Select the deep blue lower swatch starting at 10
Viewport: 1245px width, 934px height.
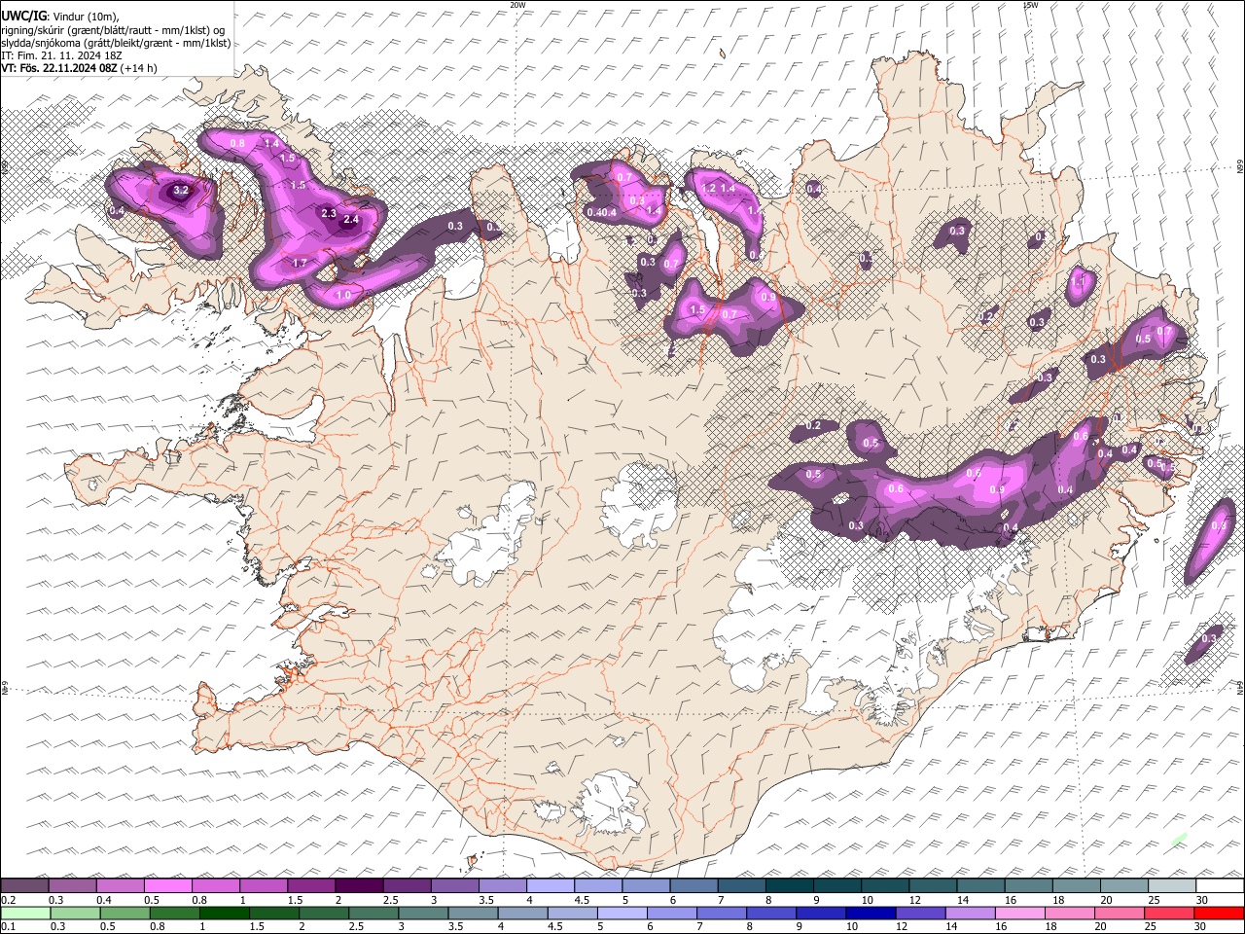pos(871,913)
